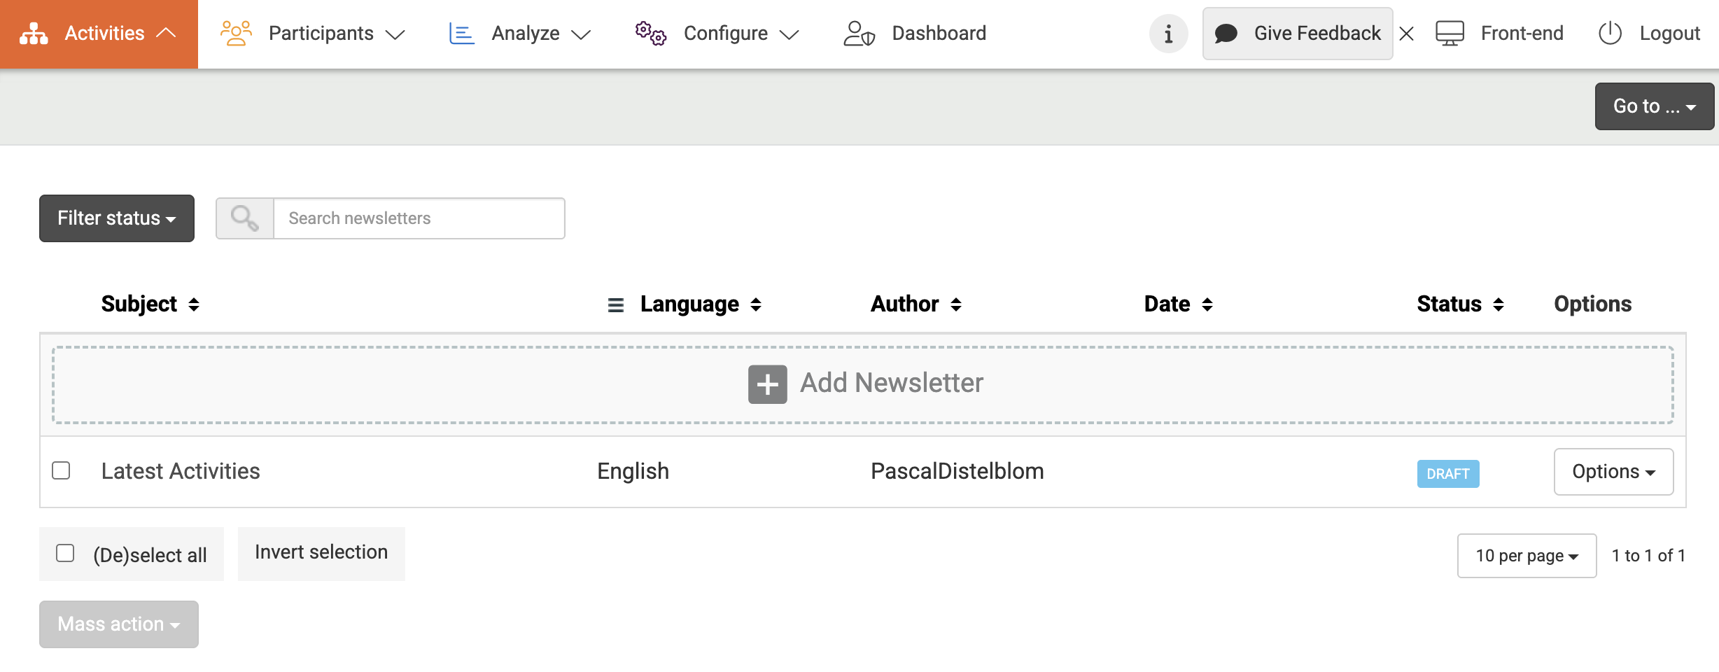Click the Dashboard user shield icon
The image size is (1719, 672).
point(859,34)
